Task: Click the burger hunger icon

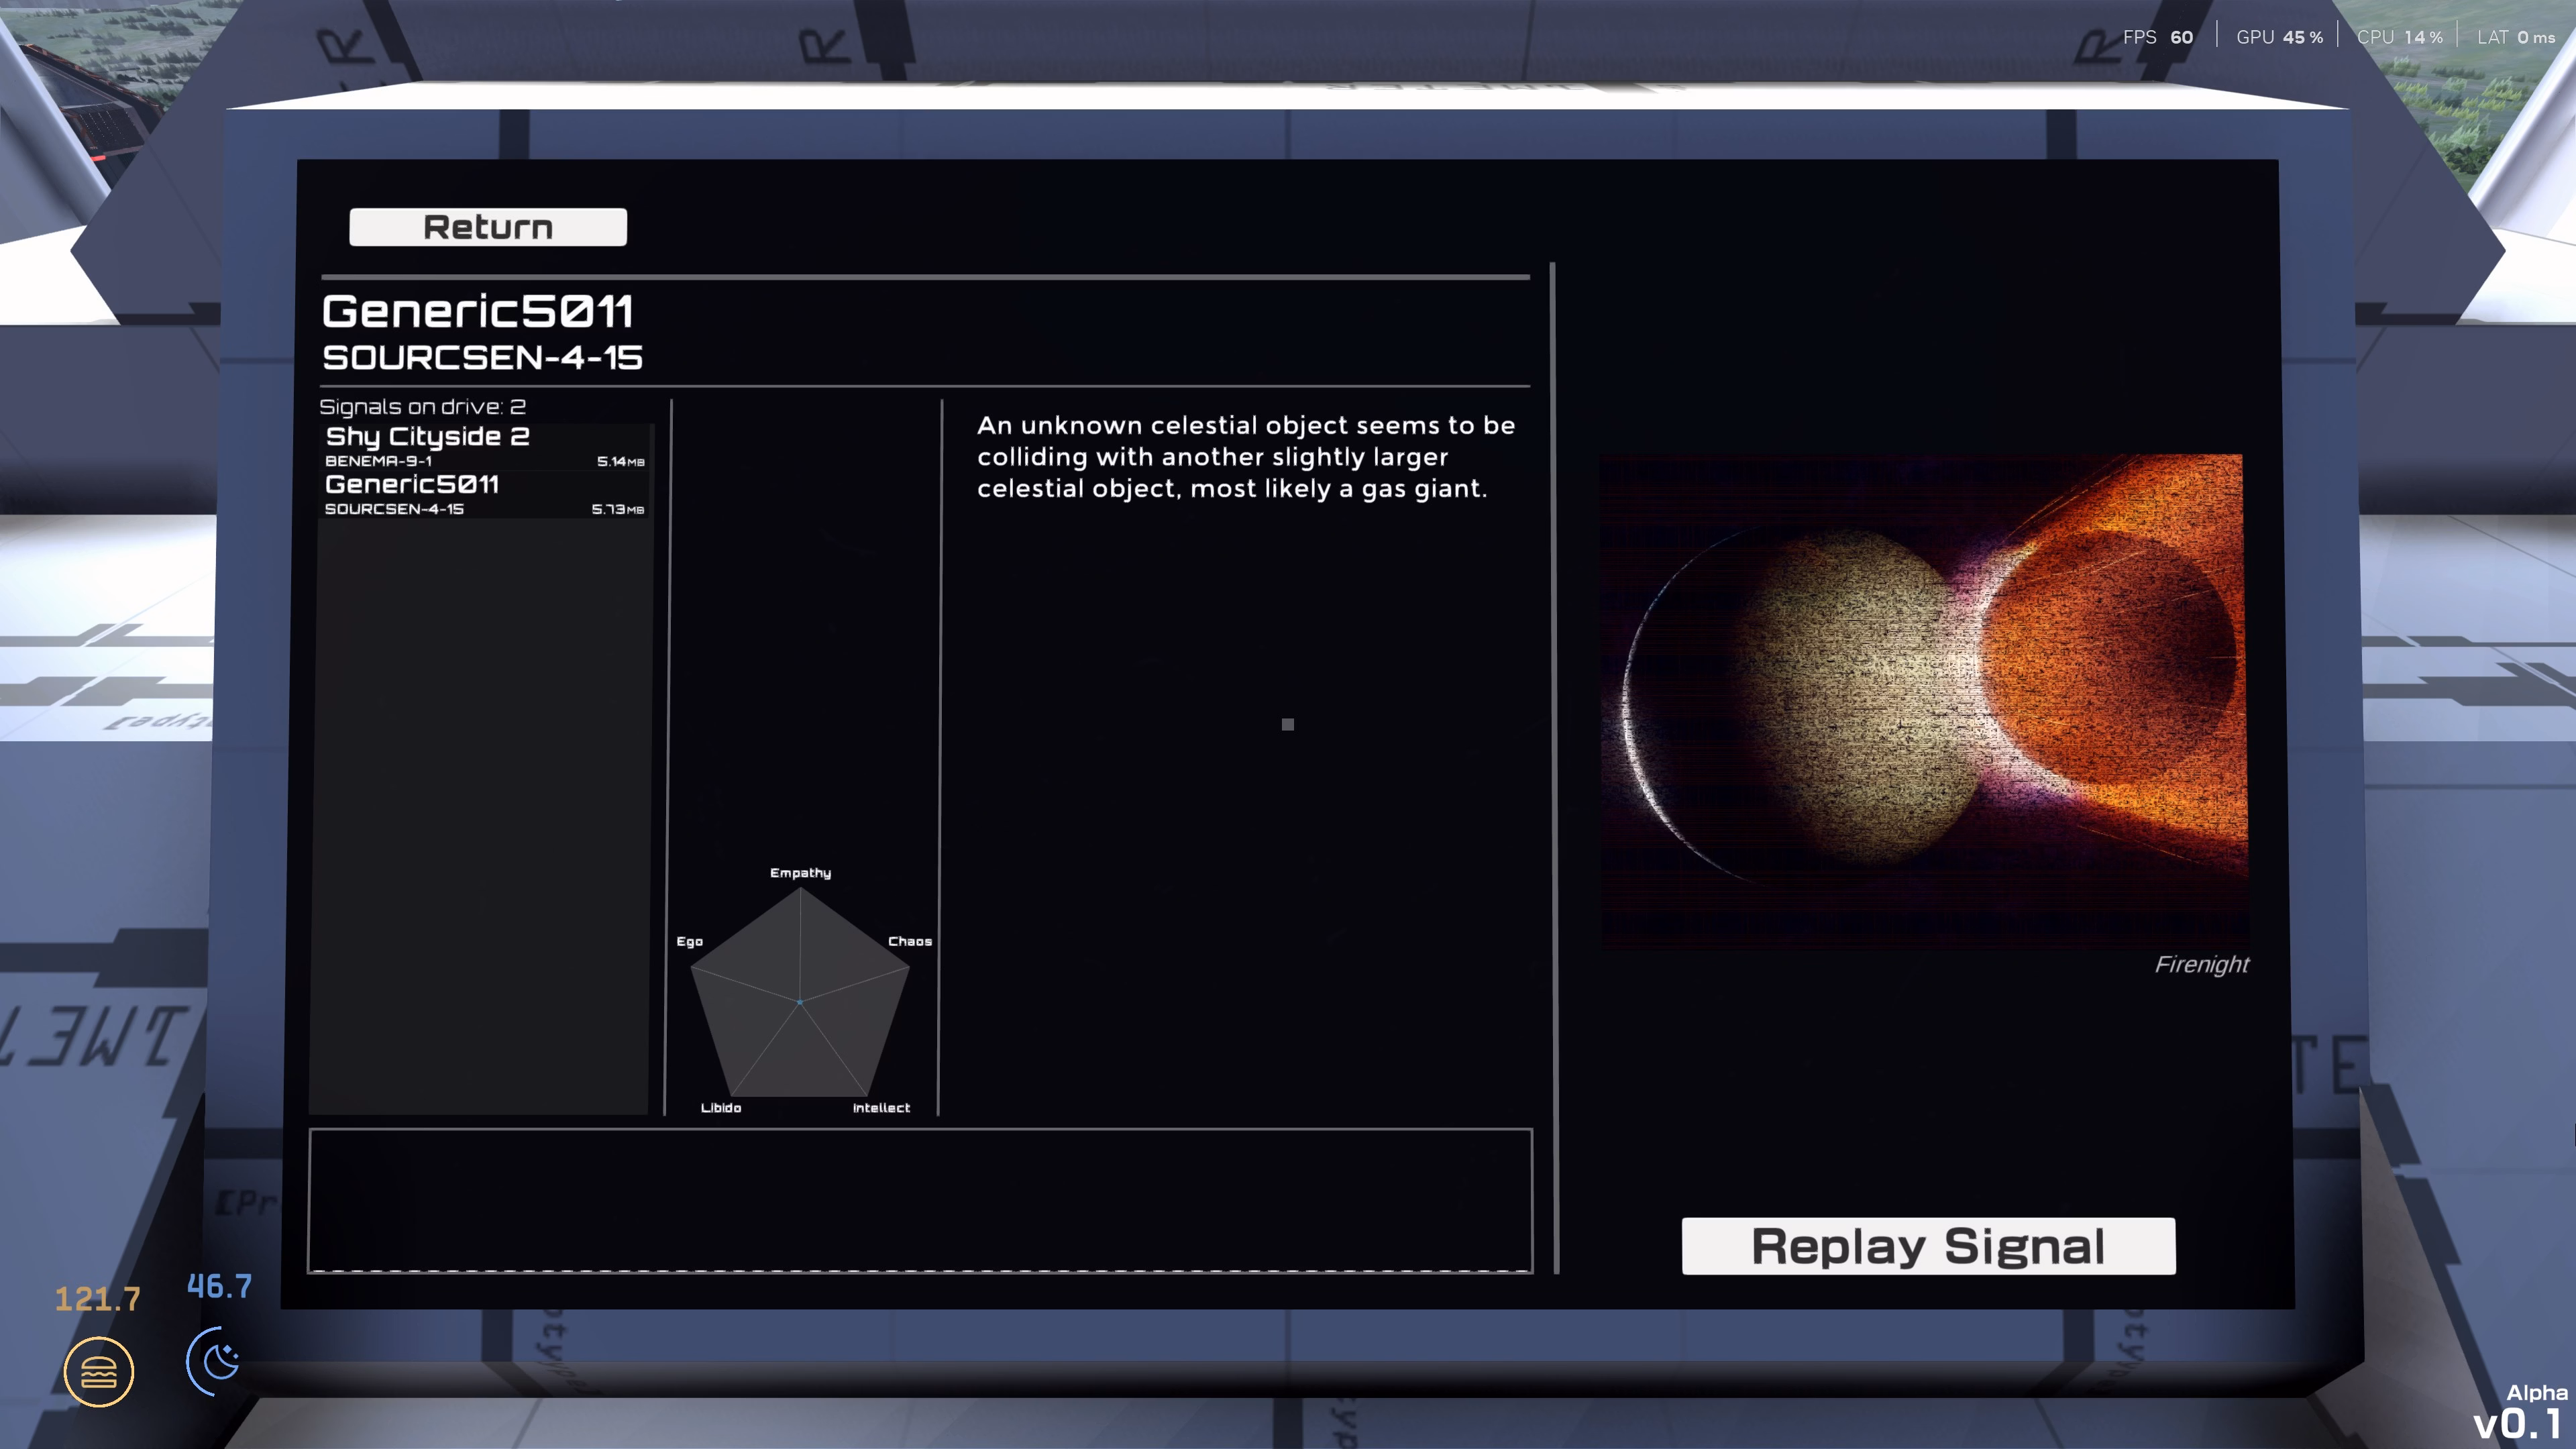Action: (99, 1372)
